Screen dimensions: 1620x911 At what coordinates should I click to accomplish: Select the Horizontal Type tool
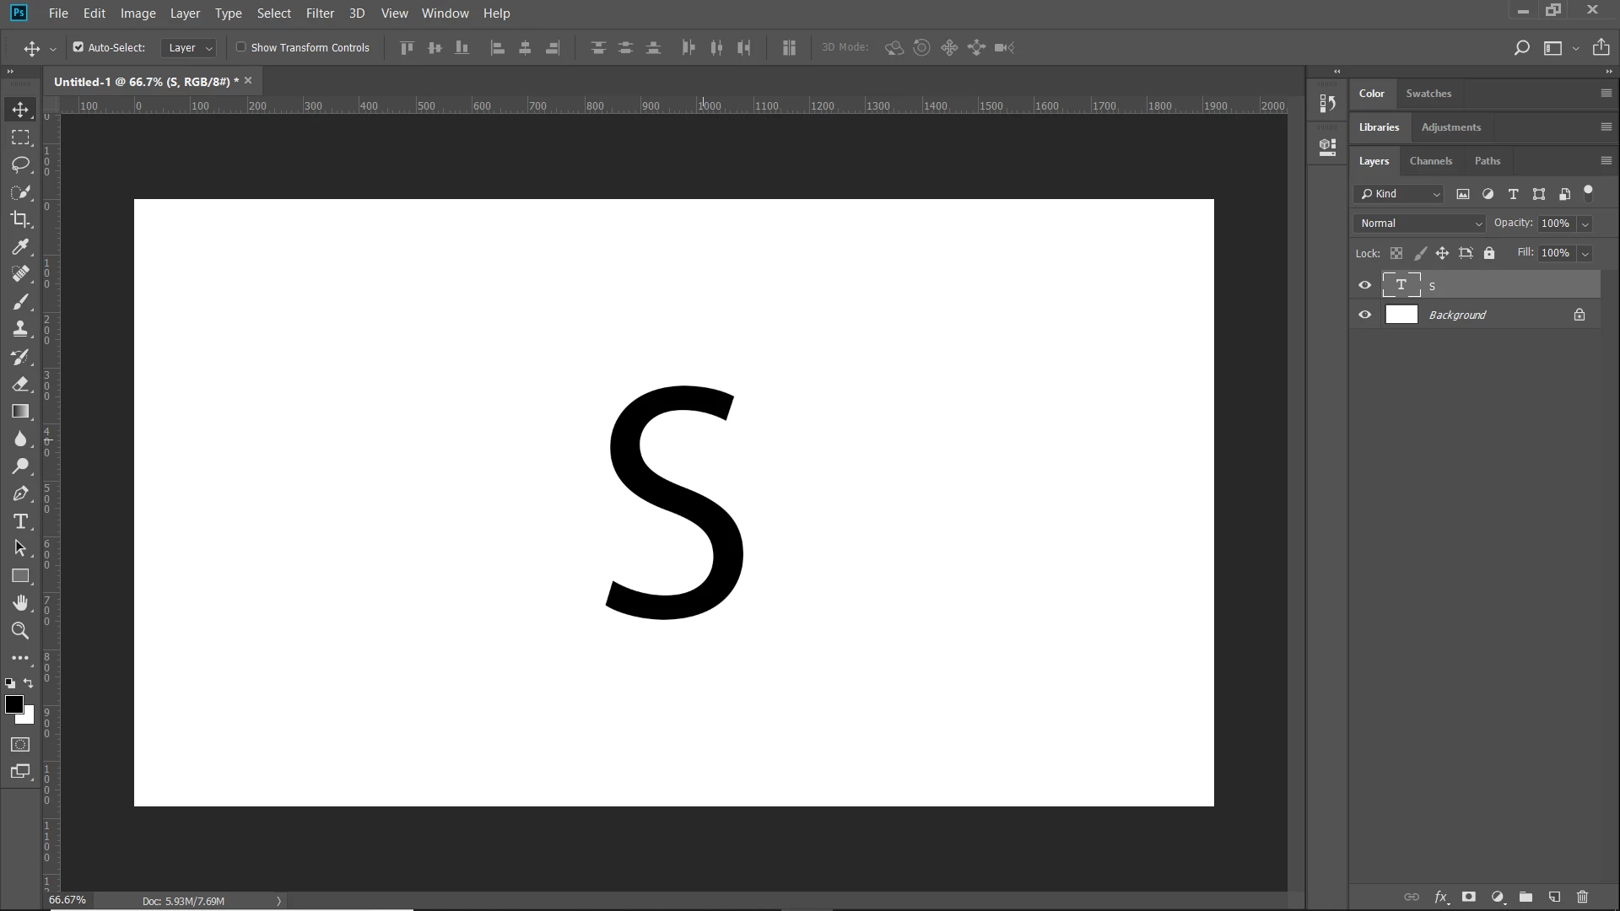[20, 521]
